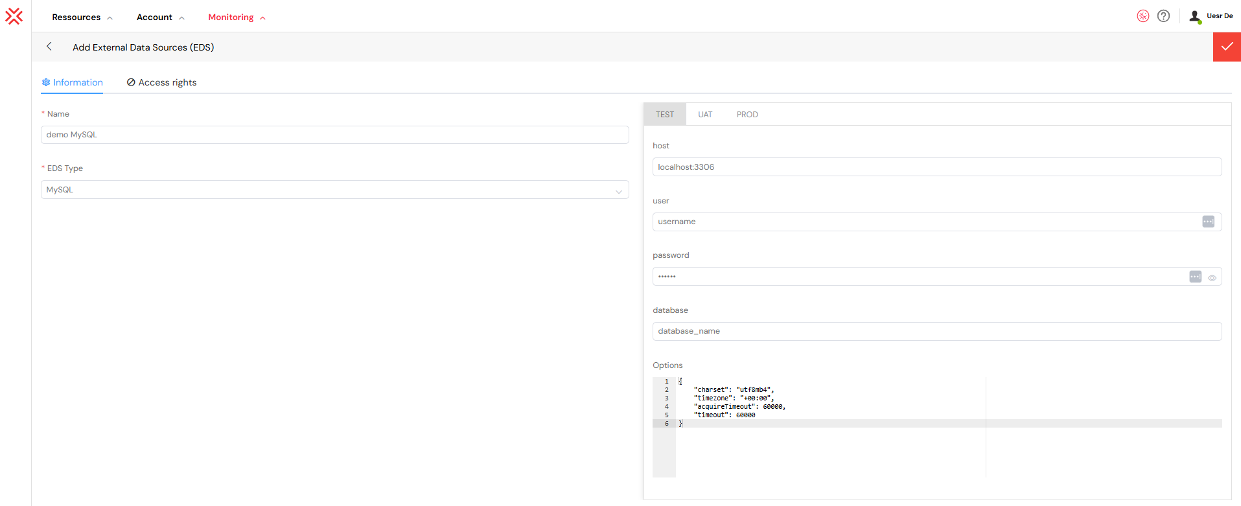Open the EDS Type MySQL dropdown

pos(334,190)
